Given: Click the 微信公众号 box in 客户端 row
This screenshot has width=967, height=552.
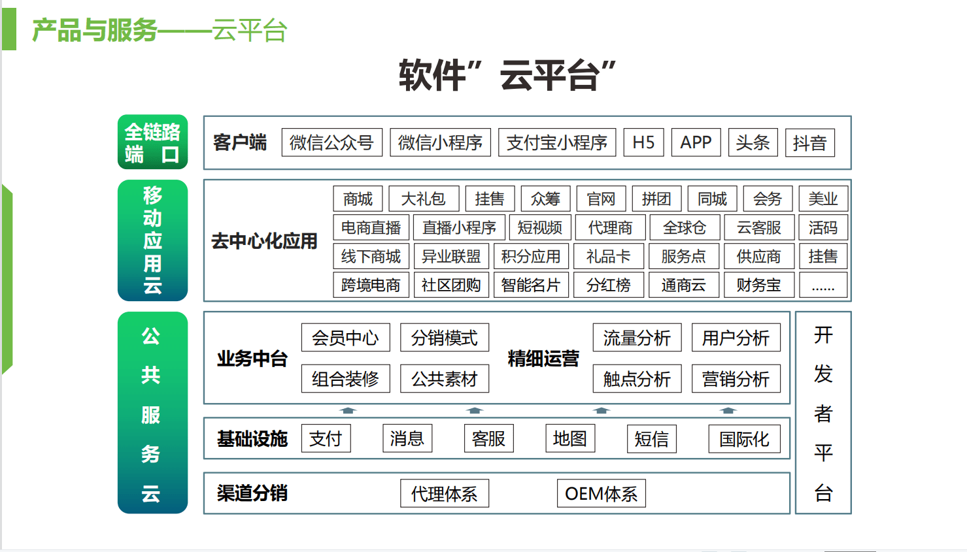Looking at the screenshot, I should (x=332, y=142).
